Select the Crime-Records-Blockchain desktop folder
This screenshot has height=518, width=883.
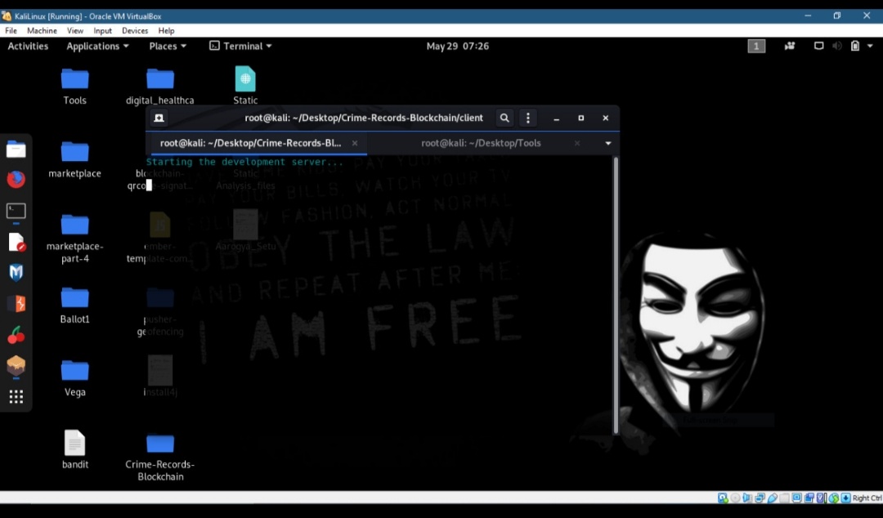pos(160,458)
